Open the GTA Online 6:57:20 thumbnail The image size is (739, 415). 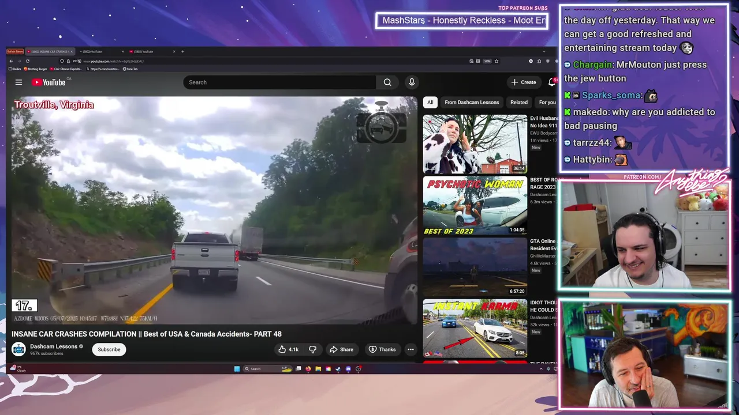click(475, 267)
